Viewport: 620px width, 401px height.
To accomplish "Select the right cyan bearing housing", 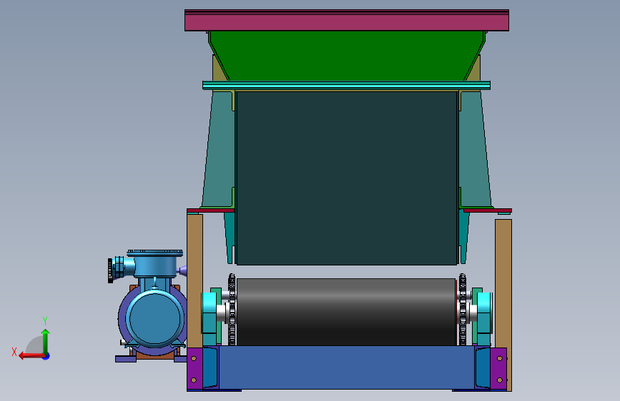I will (x=485, y=313).
